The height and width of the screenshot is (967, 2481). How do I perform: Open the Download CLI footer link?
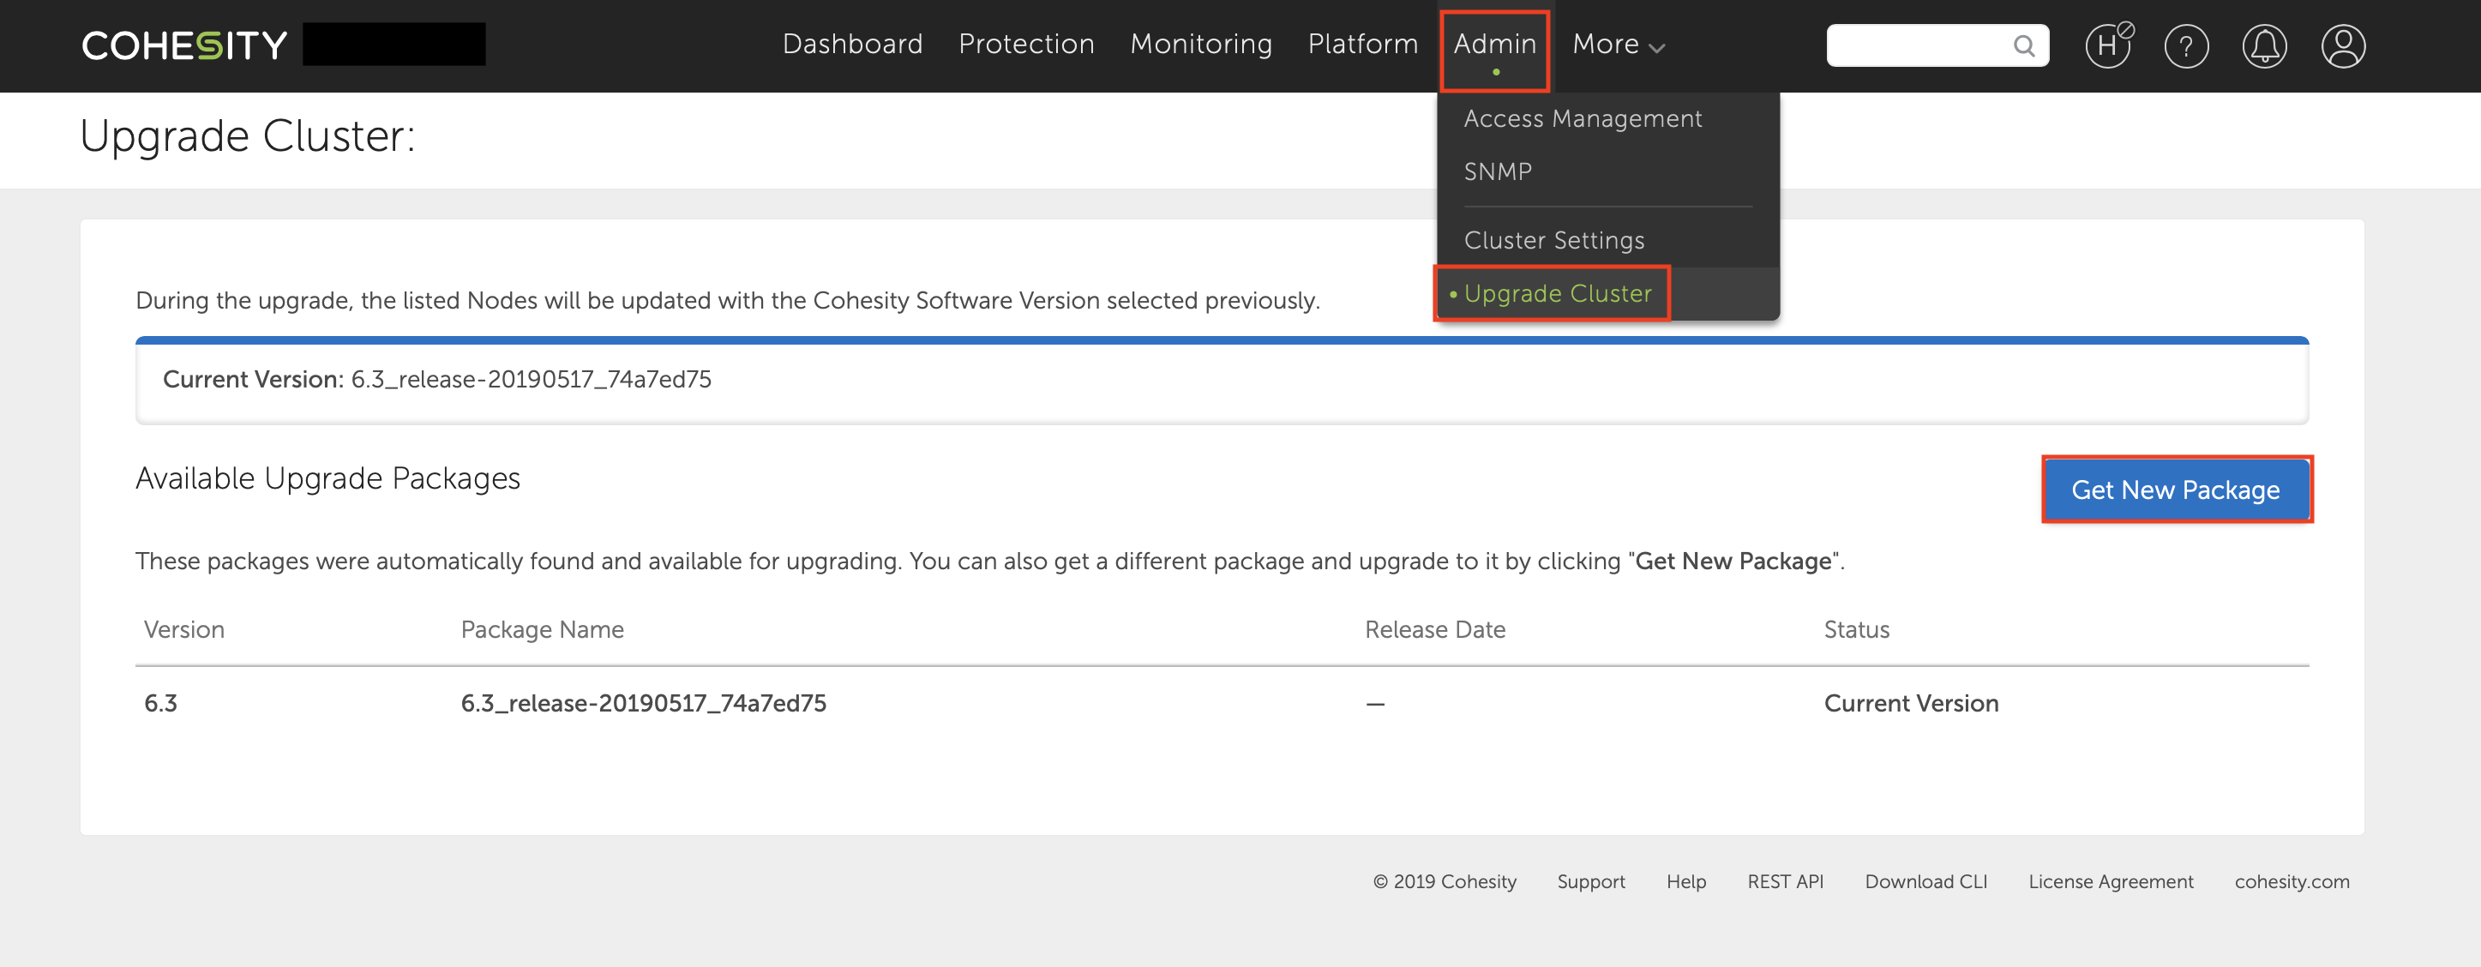click(x=1925, y=881)
